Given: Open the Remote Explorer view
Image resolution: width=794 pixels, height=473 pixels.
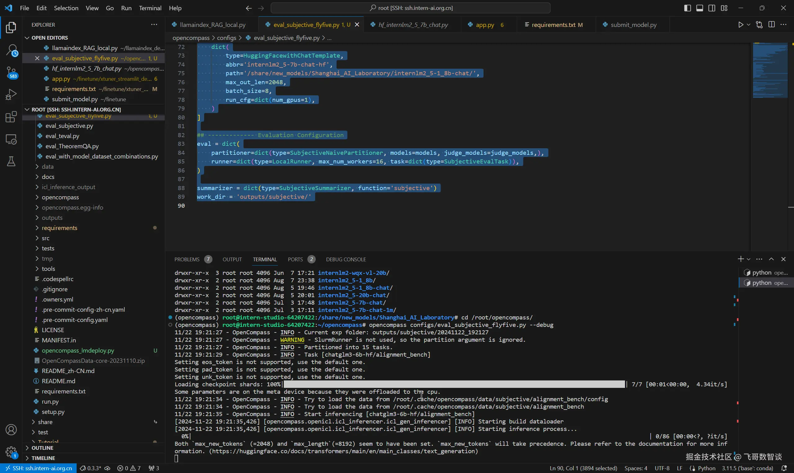Looking at the screenshot, I should click(x=11, y=139).
